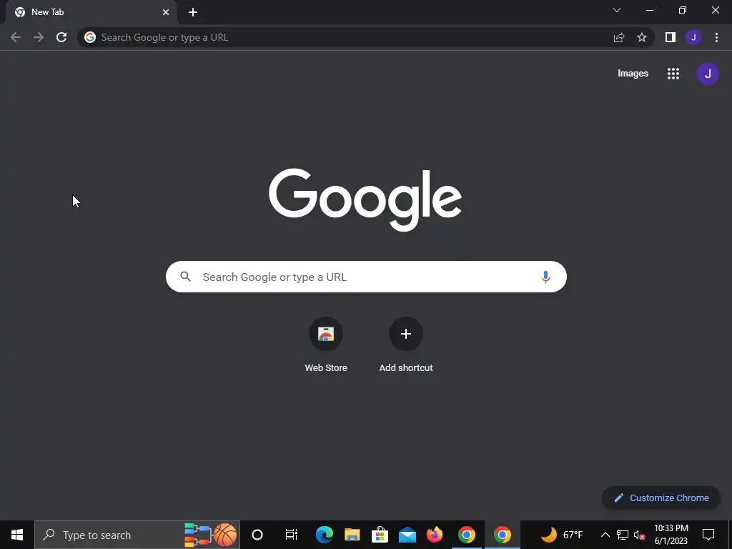Launch Firefox from taskbar
The image size is (732, 549).
coord(435,535)
